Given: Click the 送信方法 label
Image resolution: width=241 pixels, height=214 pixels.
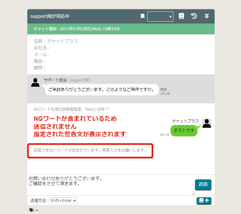Looking at the screenshot, I should [39, 201].
